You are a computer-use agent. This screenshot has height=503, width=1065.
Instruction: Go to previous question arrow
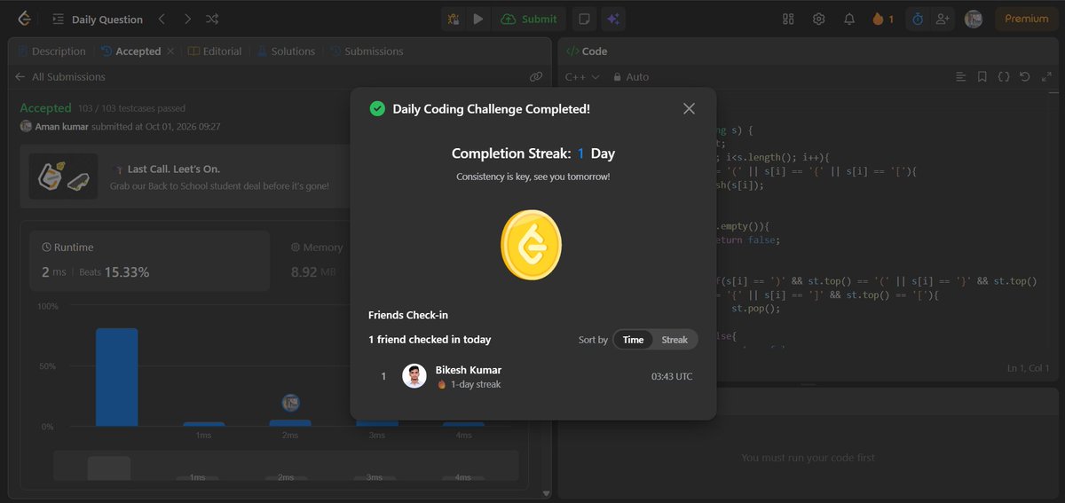tap(162, 19)
